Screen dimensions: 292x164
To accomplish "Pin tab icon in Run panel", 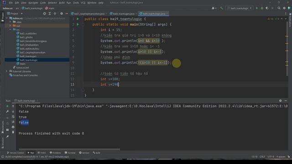I will click(x=7, y=137).
